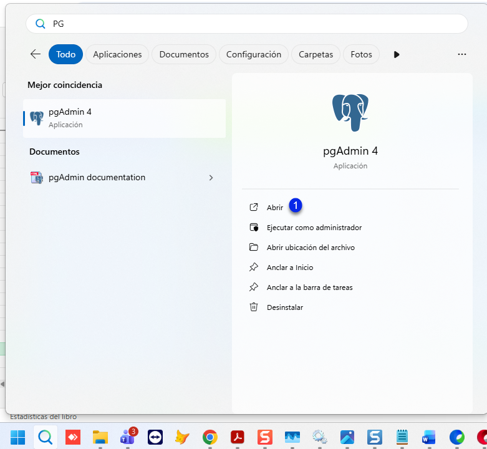Screen dimensions: 487x449
Task: Open the blue Snagit Editor icon on taskbar
Action: coord(375,438)
